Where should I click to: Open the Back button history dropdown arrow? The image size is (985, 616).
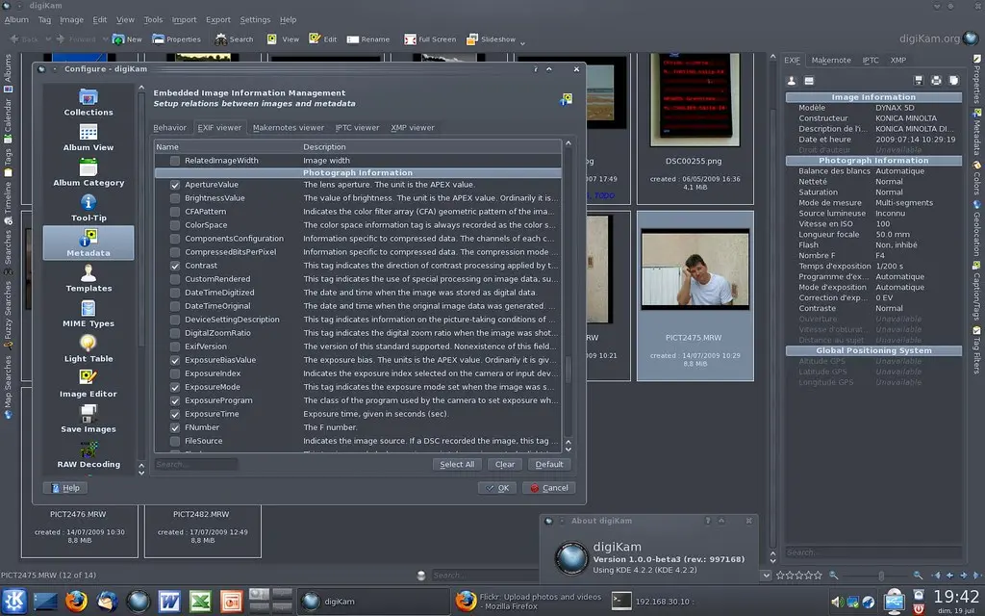(x=47, y=39)
